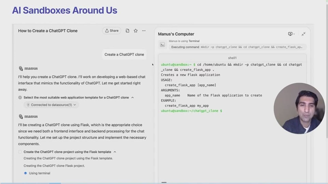Select the shell1 terminal tab
Screen dimensions: 328x184
pos(232,58)
